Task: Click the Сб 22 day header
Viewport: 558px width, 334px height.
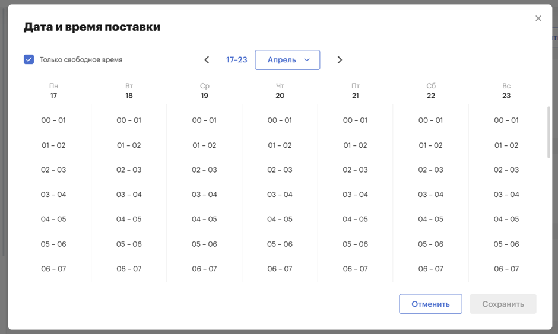Action: point(430,91)
